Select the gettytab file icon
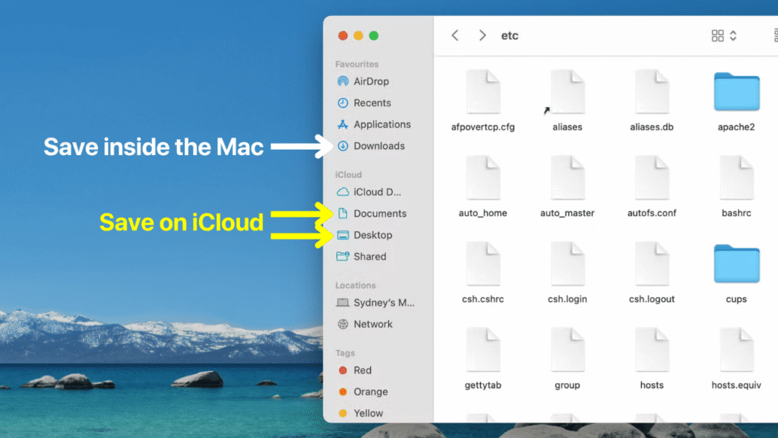The width and height of the screenshot is (778, 438). click(x=482, y=350)
